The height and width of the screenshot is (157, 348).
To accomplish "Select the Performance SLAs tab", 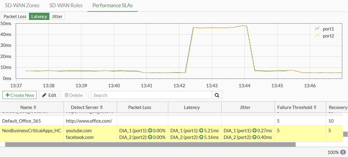I will pyautogui.click(x=113, y=5).
